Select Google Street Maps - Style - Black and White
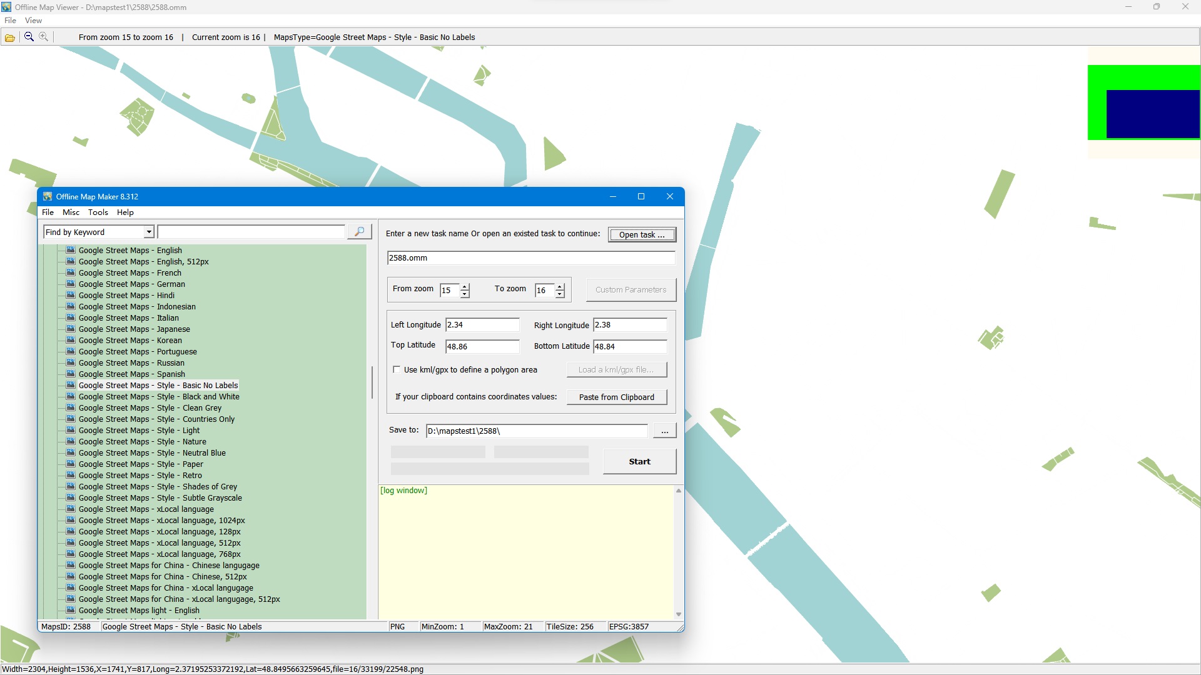The width and height of the screenshot is (1201, 675). pos(159,396)
